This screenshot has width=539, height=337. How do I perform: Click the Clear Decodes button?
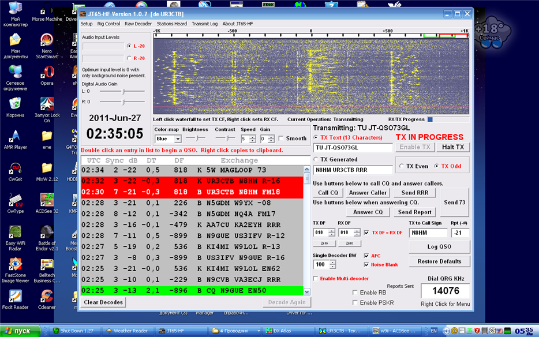coord(103,302)
